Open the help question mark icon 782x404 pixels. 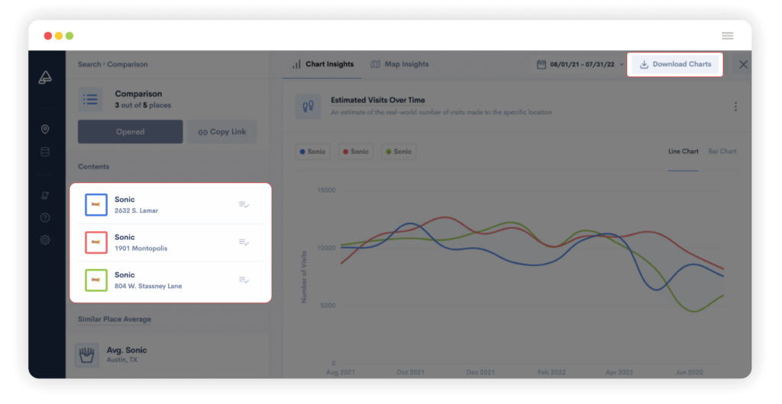(45, 217)
